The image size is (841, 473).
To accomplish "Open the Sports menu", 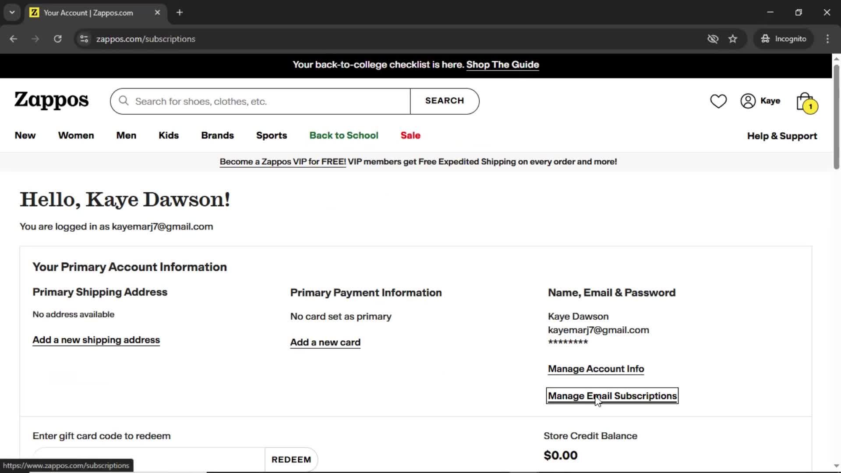I will point(272,136).
